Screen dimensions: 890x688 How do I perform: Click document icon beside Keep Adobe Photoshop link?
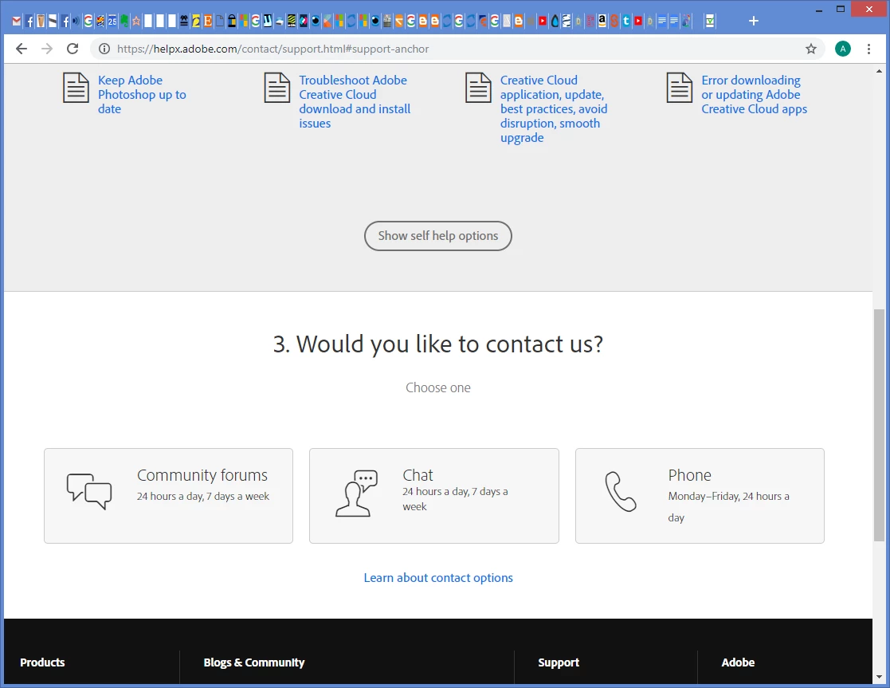76,88
